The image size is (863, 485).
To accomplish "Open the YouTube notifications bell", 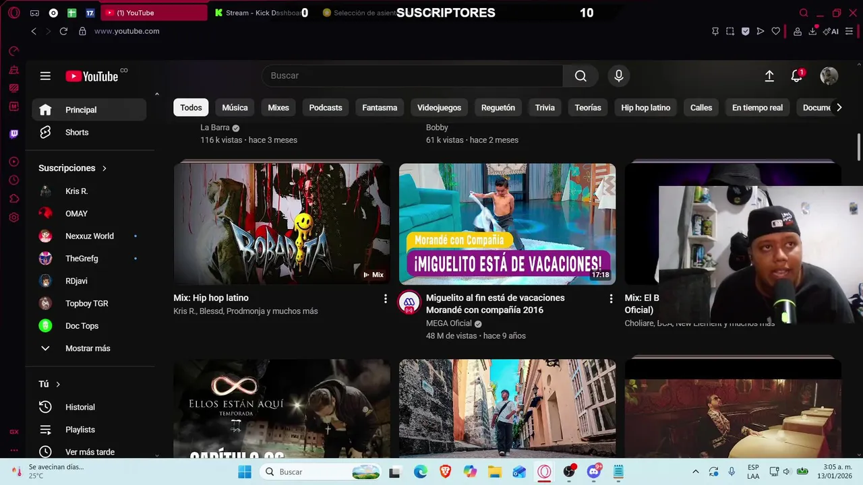I will click(x=797, y=76).
